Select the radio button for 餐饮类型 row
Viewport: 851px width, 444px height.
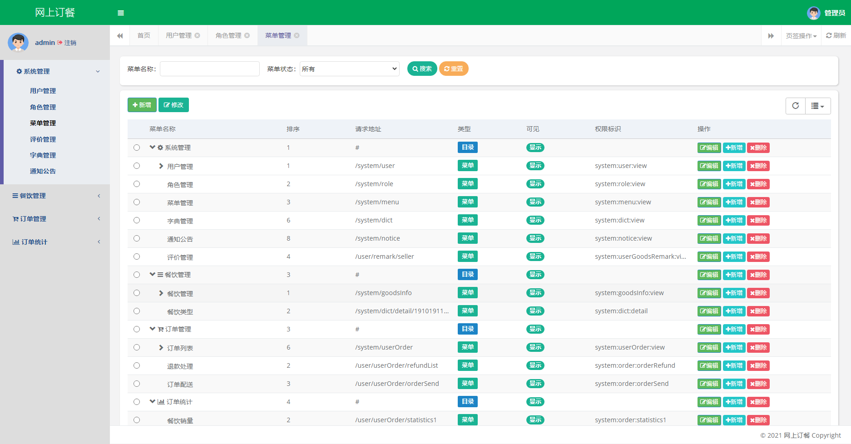[x=137, y=311]
